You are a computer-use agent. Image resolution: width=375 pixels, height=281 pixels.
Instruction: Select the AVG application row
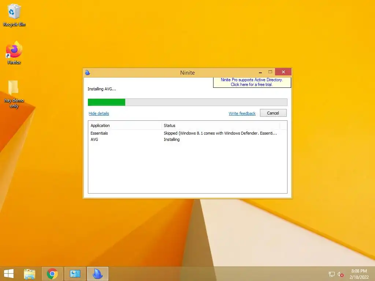(x=187, y=139)
